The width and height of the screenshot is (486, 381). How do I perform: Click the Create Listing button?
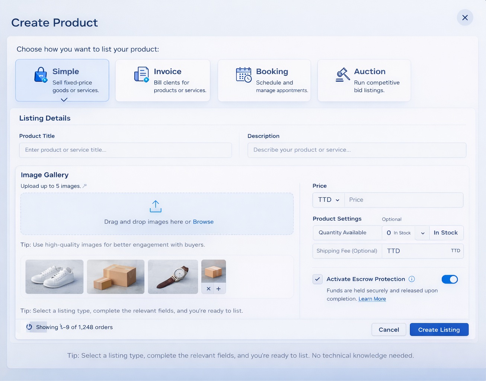click(439, 329)
